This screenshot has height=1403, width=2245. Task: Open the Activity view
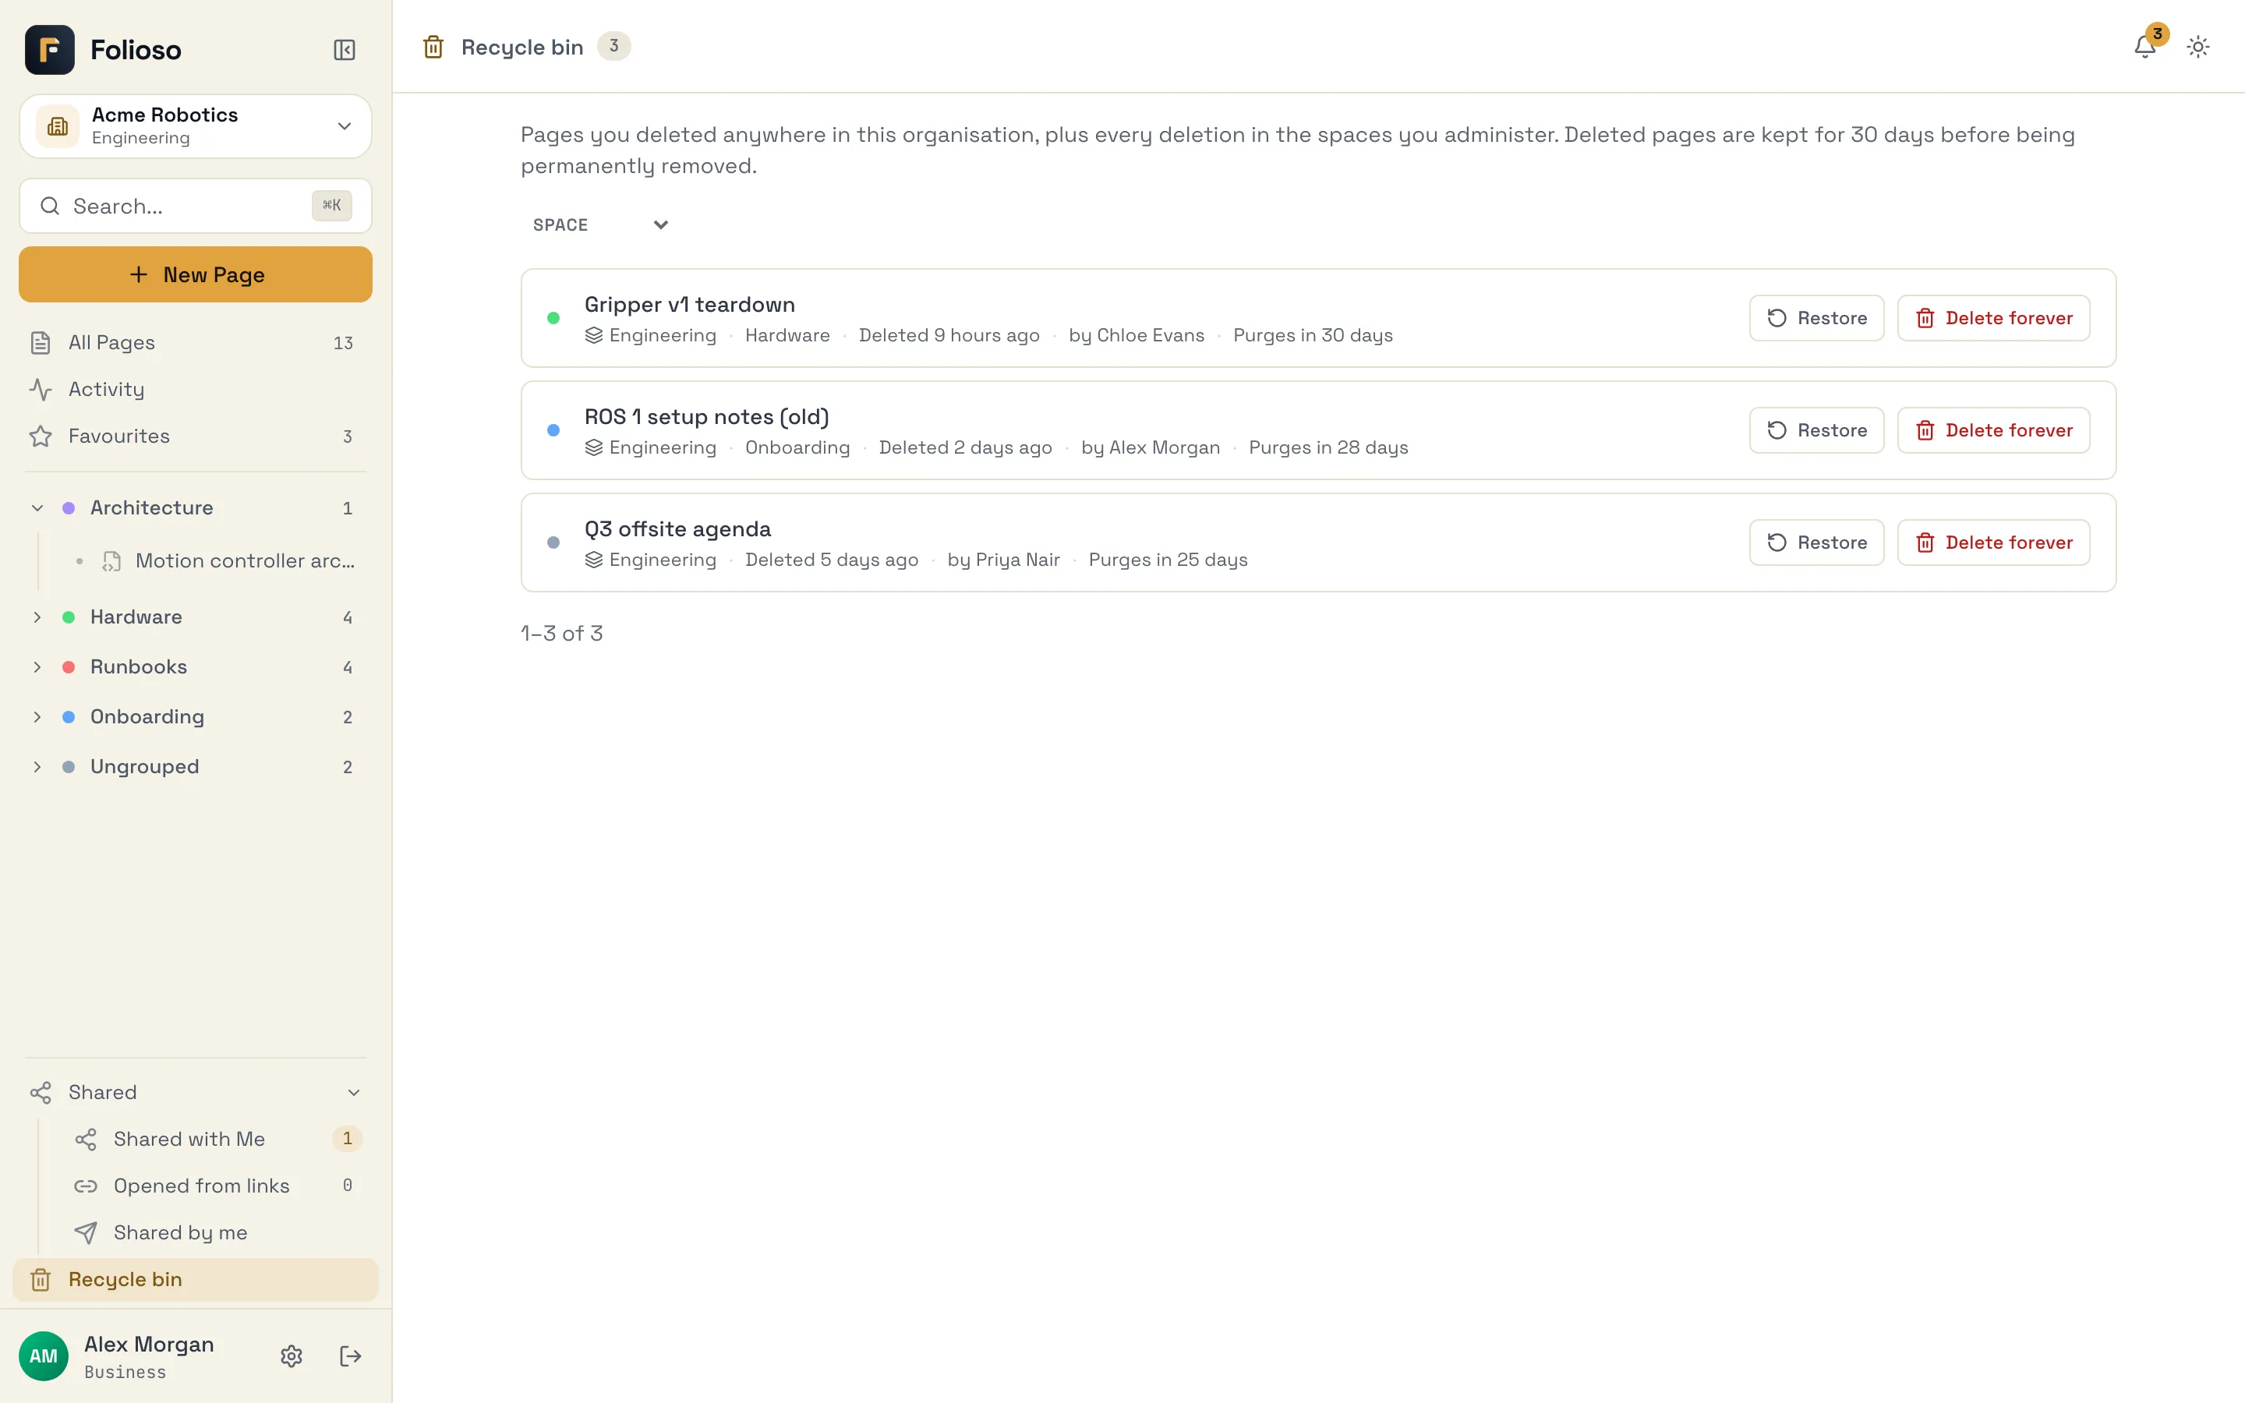pos(196,390)
